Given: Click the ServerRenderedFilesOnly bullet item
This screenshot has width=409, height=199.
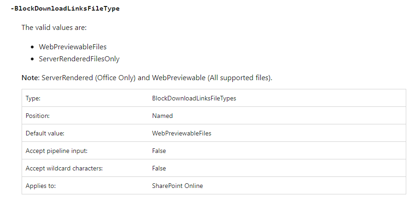Looking at the screenshot, I should (79, 59).
